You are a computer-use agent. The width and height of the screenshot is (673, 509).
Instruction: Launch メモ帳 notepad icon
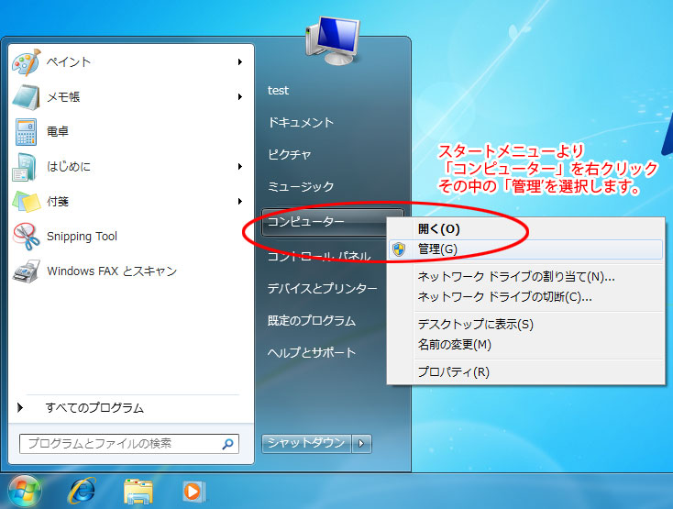coord(27,97)
